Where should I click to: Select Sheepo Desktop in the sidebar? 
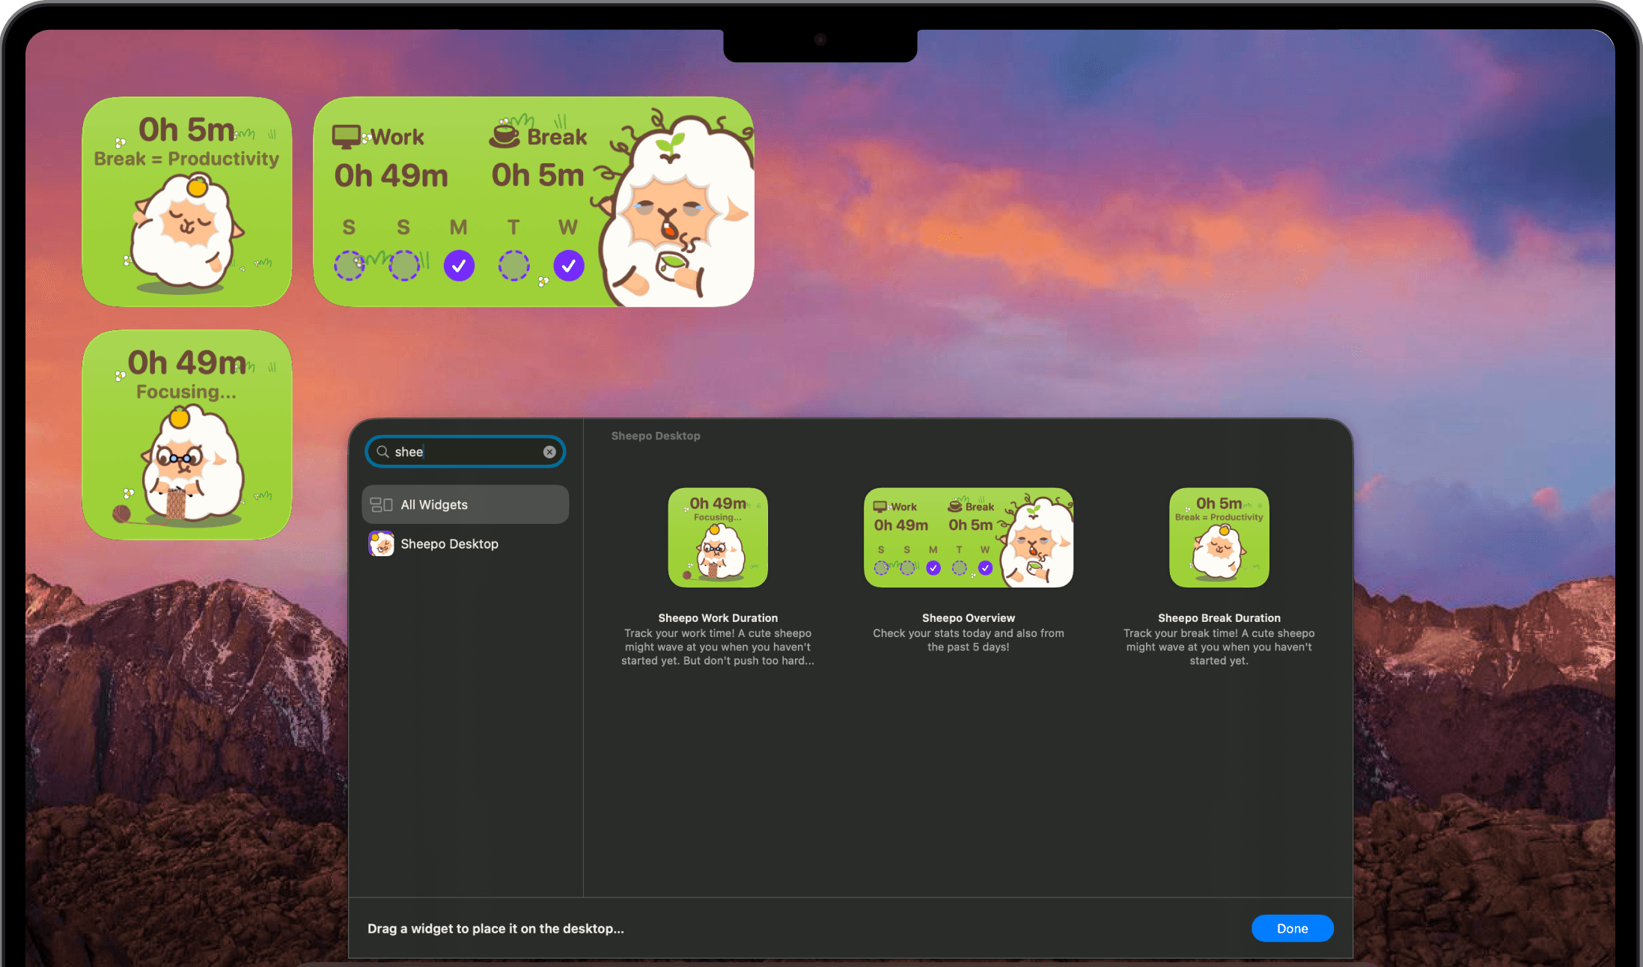click(449, 544)
